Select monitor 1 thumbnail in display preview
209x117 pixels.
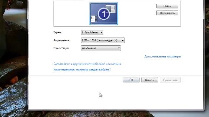[104, 14]
